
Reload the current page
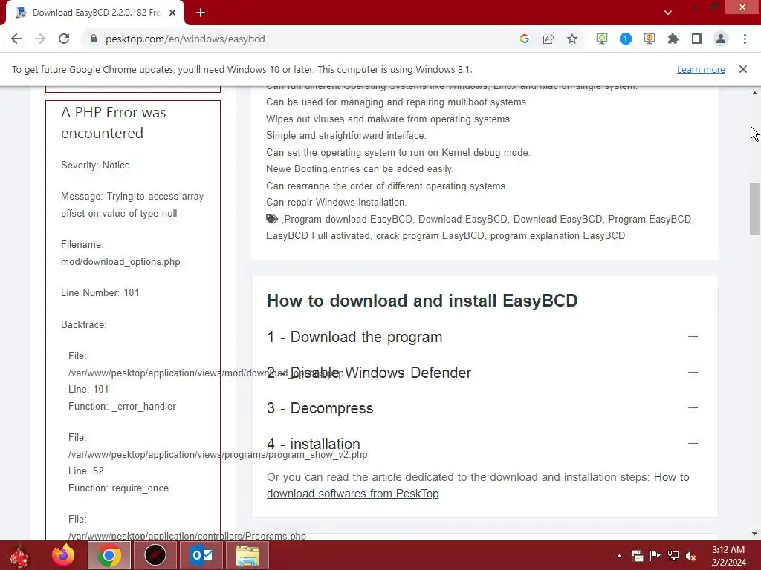[x=64, y=39]
